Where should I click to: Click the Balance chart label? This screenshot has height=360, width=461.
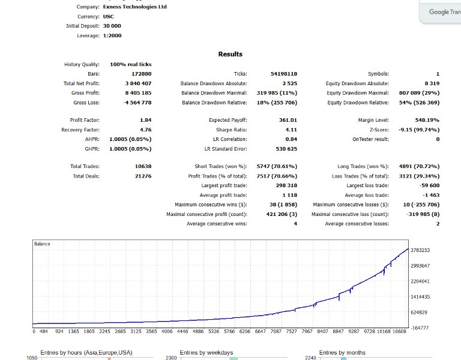click(x=42, y=244)
